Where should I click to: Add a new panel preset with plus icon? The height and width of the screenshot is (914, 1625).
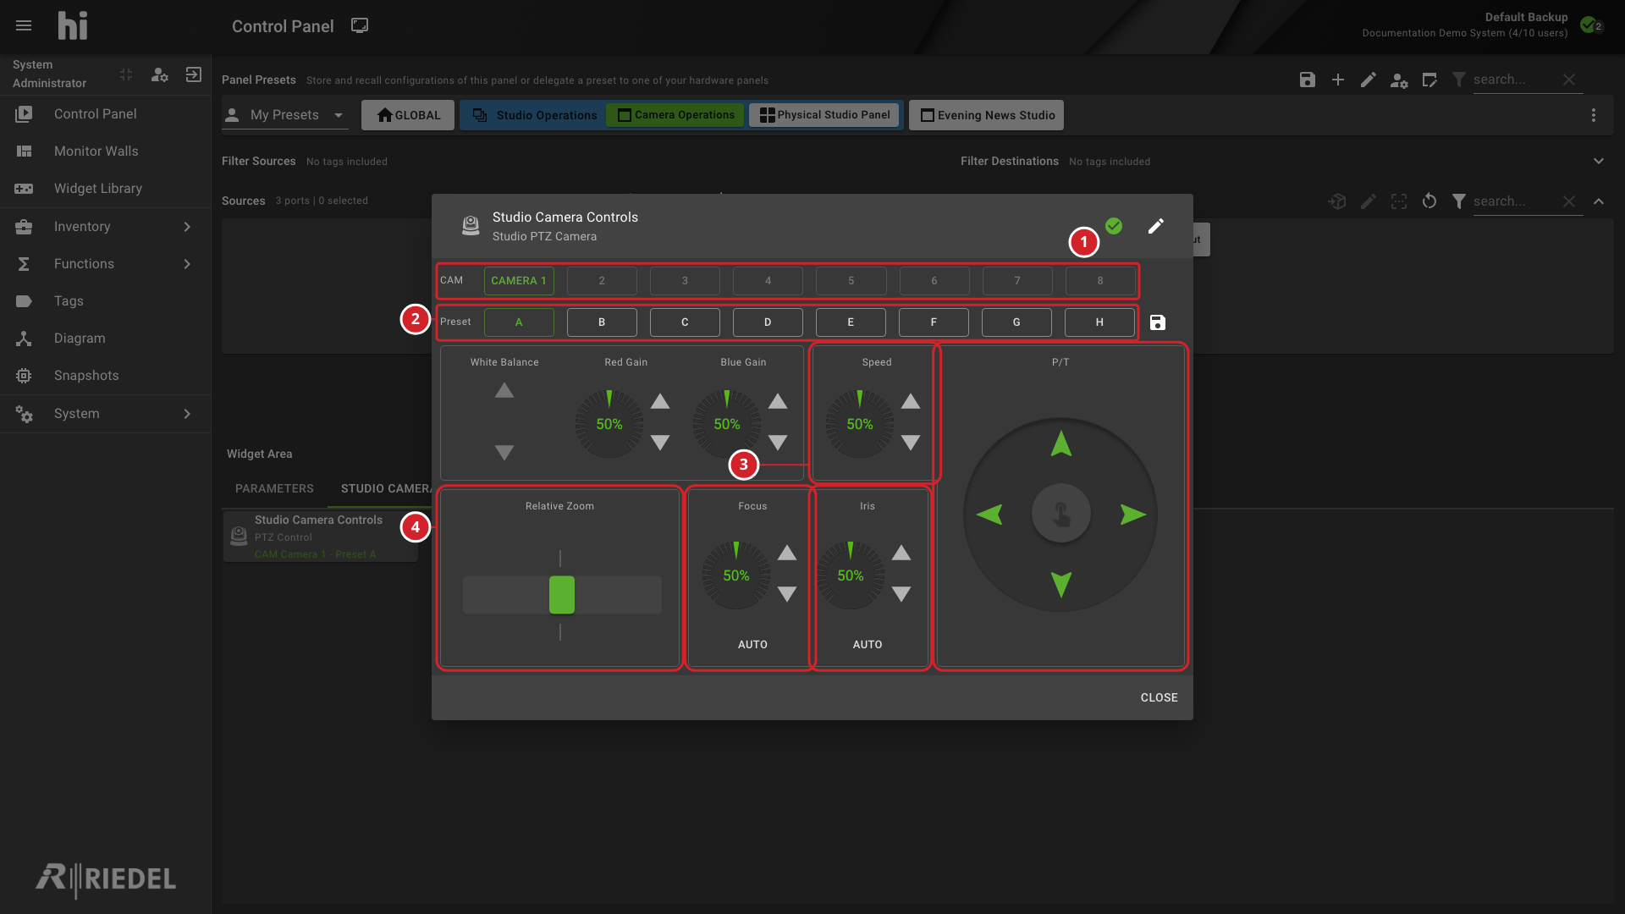[1338, 80]
